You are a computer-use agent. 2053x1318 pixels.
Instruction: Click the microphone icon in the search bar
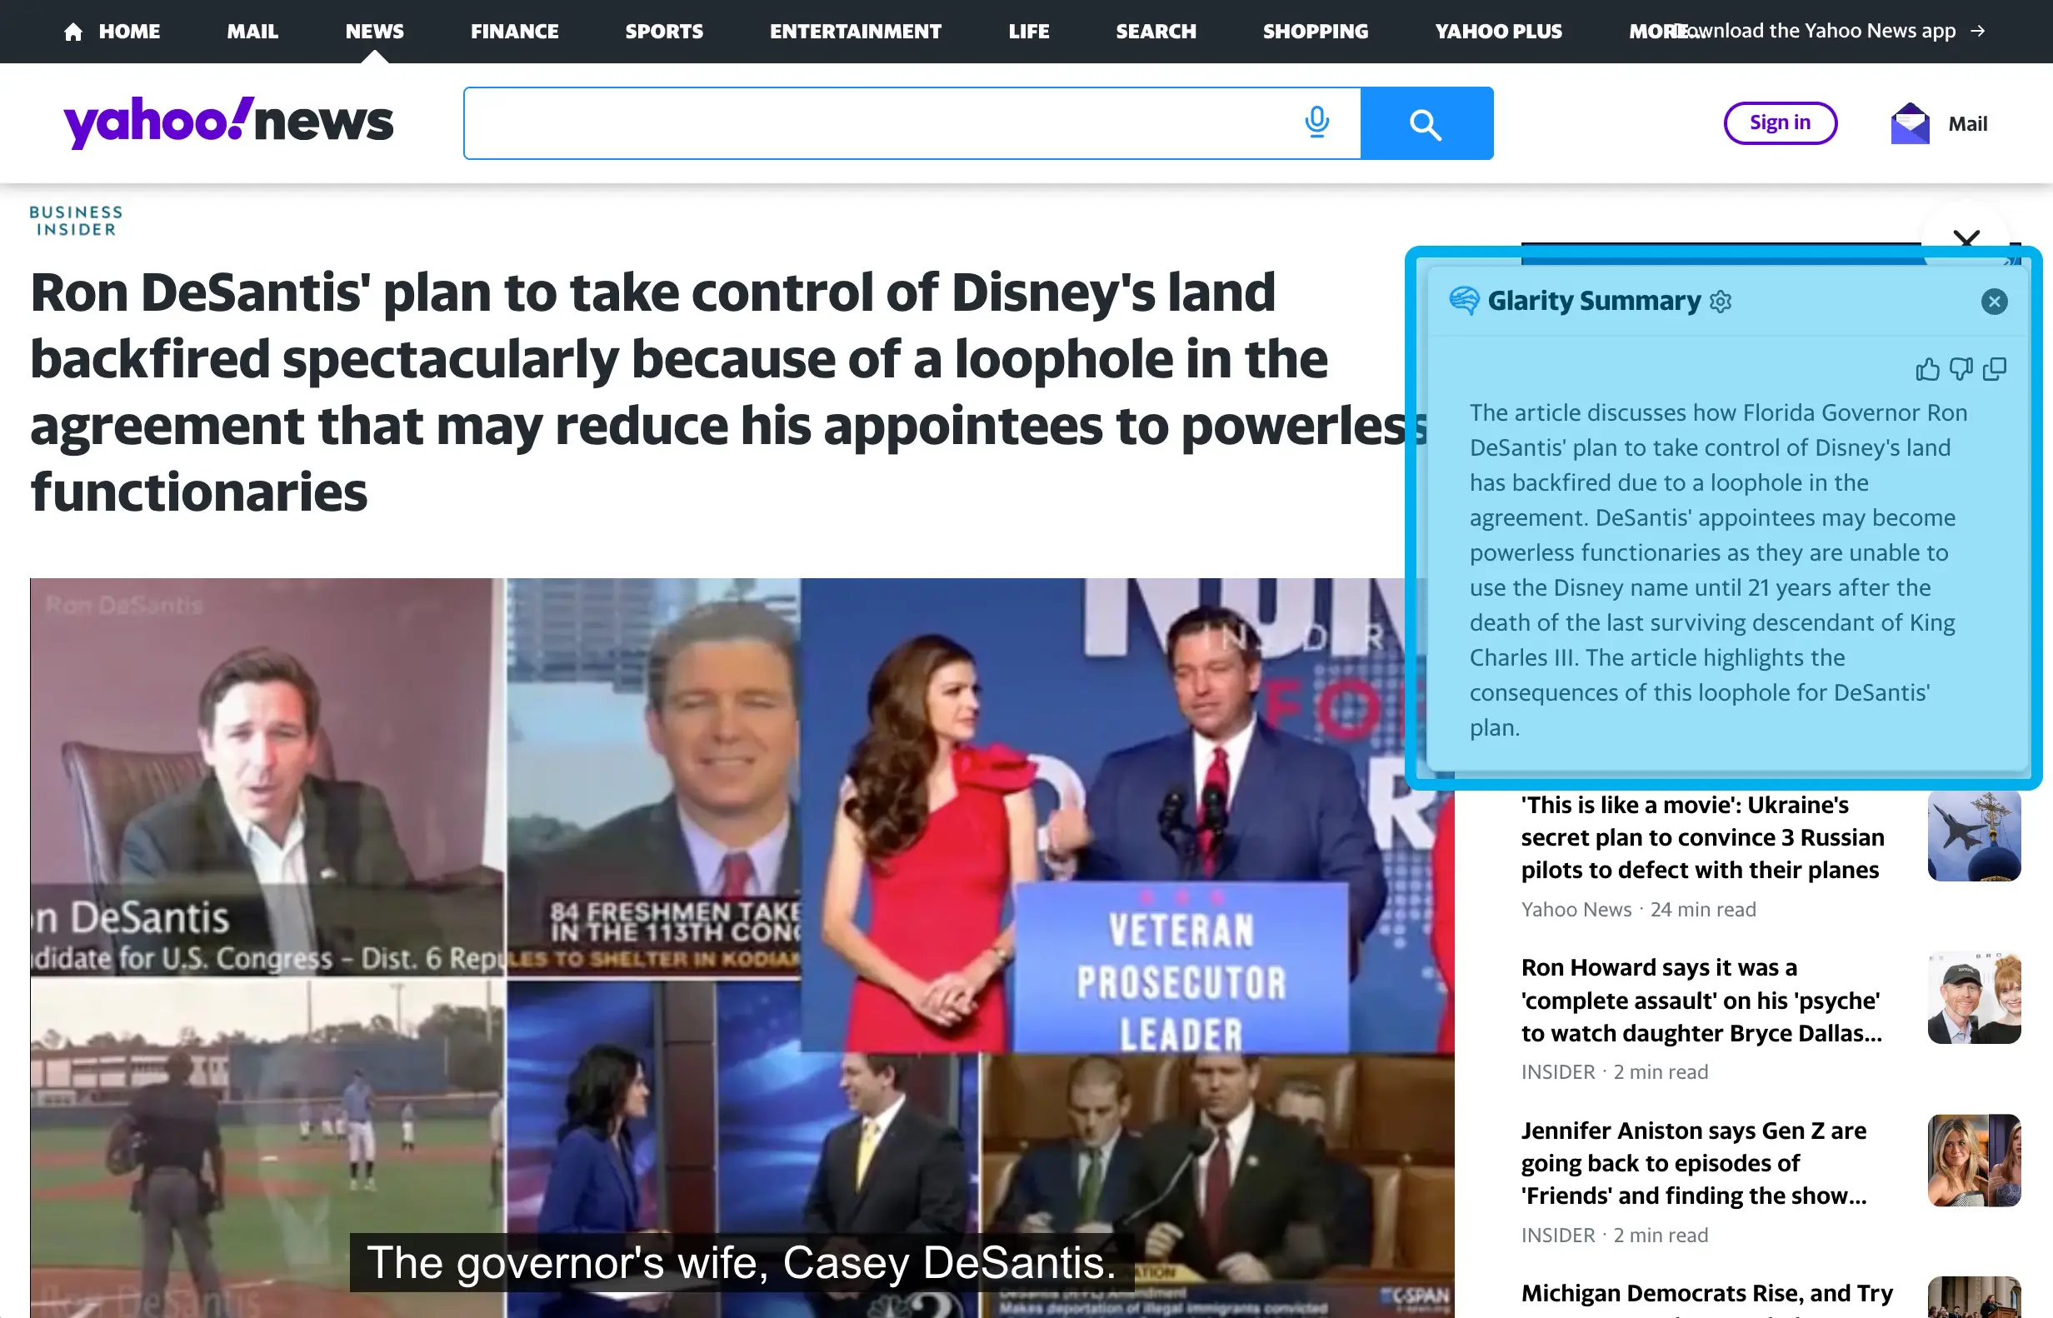[x=1316, y=122]
